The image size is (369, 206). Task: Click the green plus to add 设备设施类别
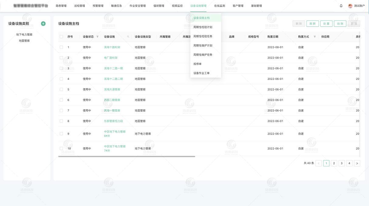pos(43,23)
